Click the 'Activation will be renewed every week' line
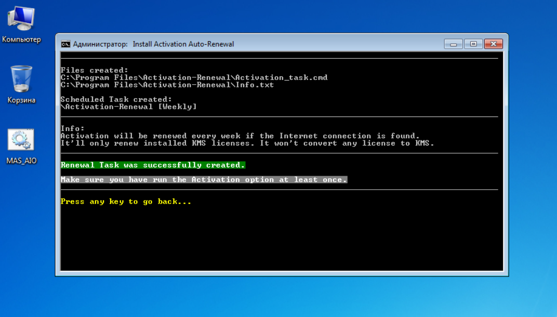Viewport: 557px width, 317px height. tap(240, 136)
